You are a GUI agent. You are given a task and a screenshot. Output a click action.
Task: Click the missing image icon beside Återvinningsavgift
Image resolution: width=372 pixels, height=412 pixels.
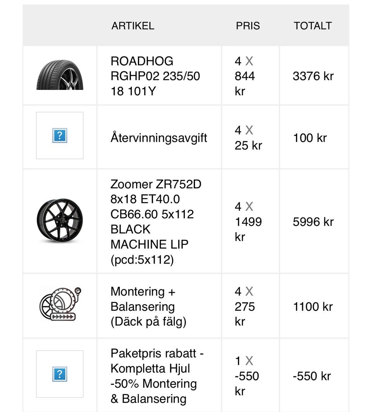coord(60,136)
